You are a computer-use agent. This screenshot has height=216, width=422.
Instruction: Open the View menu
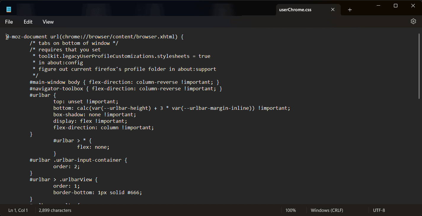48,22
